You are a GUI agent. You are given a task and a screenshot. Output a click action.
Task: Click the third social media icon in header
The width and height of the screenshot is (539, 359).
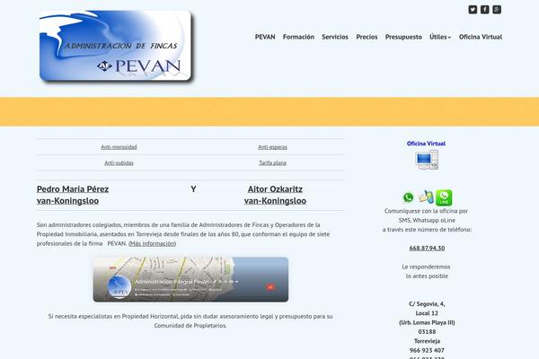coord(497,10)
